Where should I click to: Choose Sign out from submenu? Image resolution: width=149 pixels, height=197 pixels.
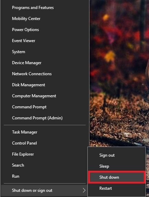point(117,155)
